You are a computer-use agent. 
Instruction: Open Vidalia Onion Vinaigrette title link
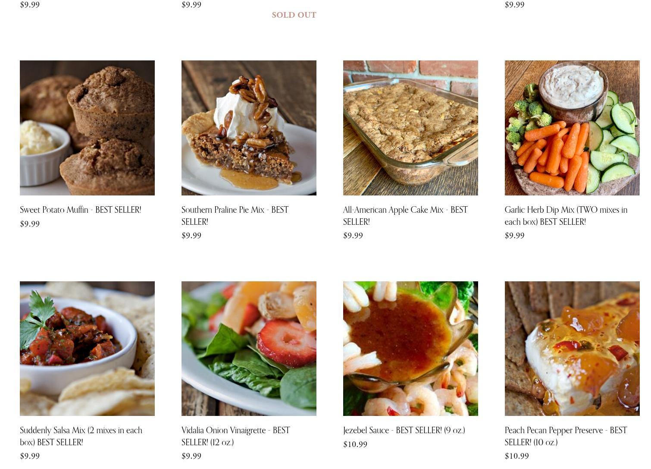coord(236,436)
